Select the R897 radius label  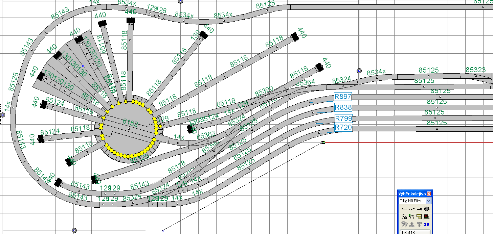point(343,97)
